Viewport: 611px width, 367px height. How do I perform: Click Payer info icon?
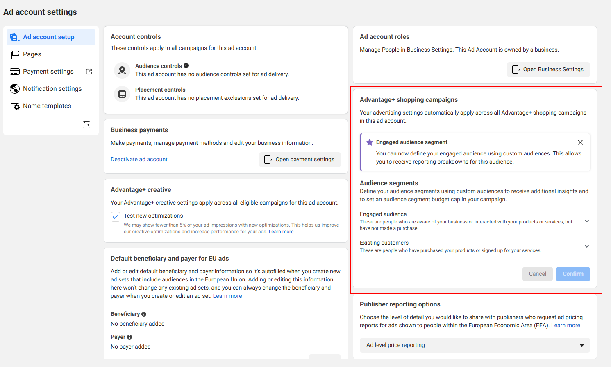coord(129,337)
